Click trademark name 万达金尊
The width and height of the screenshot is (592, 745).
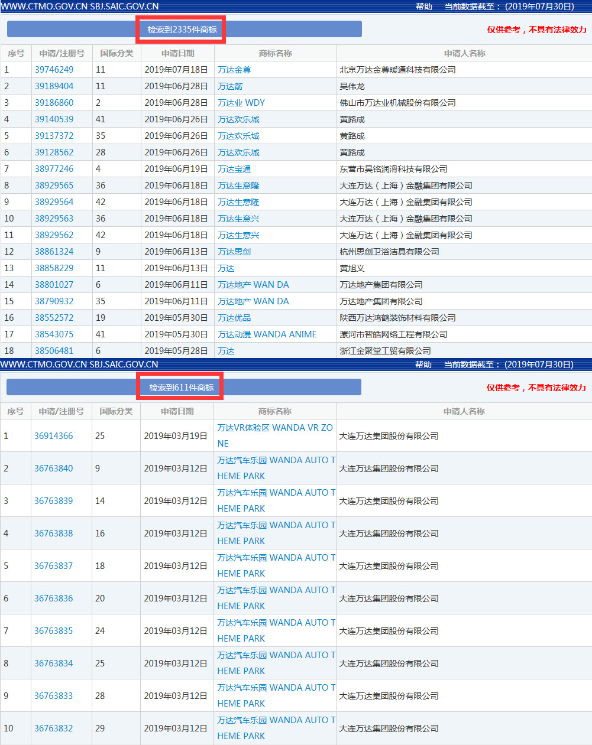pos(234,70)
